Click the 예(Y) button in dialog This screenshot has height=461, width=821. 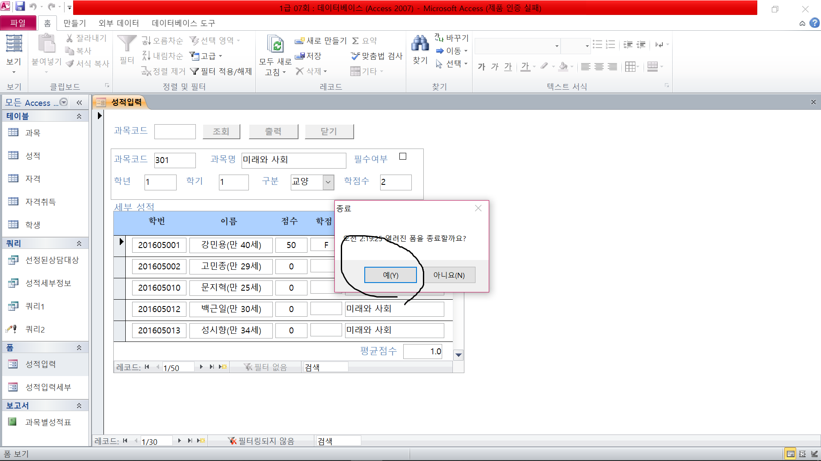click(390, 275)
